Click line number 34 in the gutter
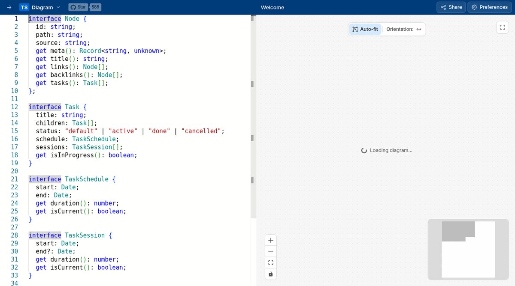 [15, 283]
